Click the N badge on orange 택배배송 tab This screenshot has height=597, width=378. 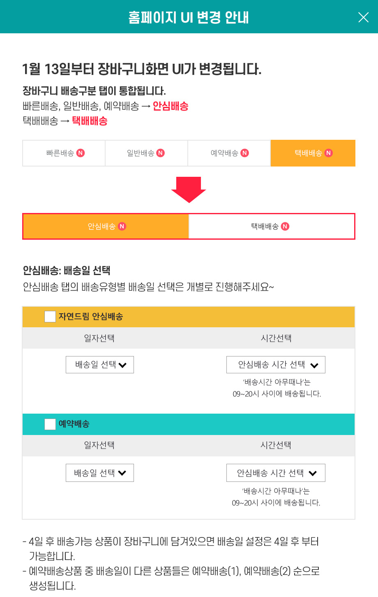click(328, 153)
